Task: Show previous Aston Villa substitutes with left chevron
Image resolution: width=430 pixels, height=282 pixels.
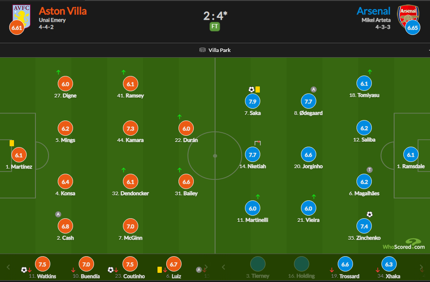Action: (x=8, y=267)
